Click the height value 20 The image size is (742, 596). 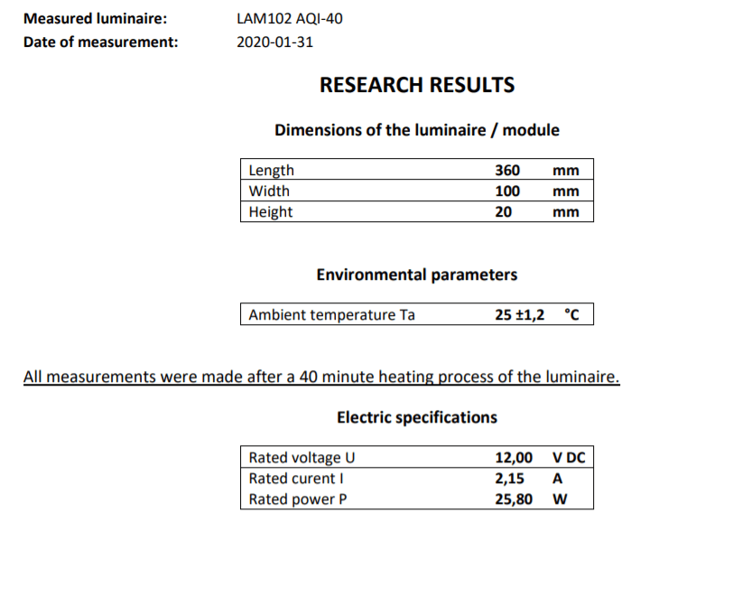[x=504, y=212]
